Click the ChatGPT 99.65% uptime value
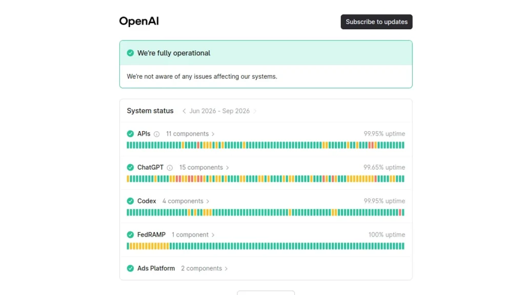525x295 pixels. (x=385, y=167)
